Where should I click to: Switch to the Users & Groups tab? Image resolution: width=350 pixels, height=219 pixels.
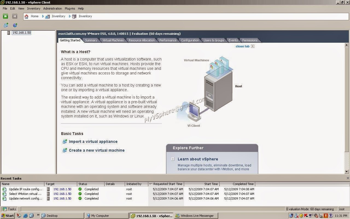tap(214, 40)
